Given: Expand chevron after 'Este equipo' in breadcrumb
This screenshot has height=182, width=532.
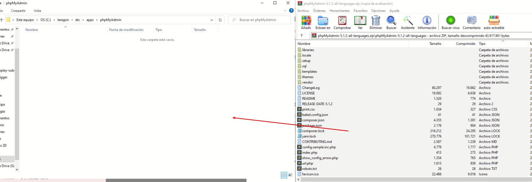Looking at the screenshot, I should (x=37, y=20).
